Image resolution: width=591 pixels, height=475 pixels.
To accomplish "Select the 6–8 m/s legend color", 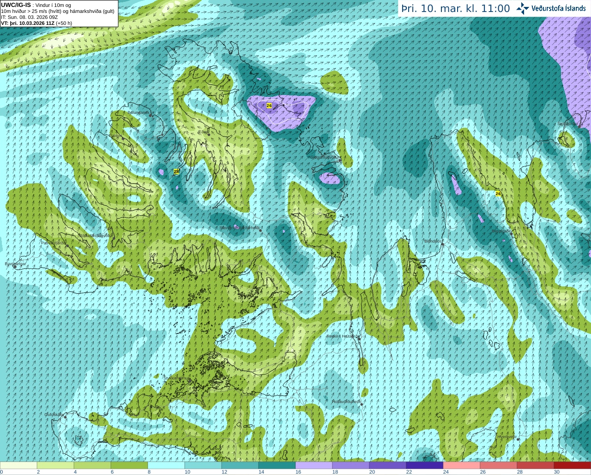I will click(129, 465).
